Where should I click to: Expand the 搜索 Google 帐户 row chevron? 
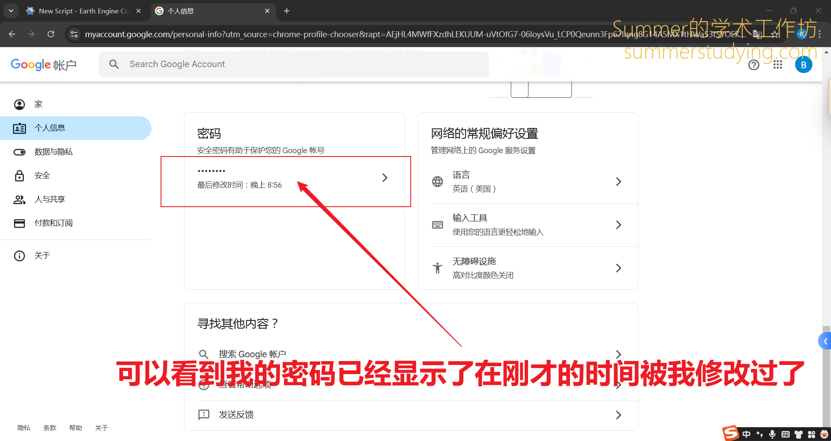[618, 355]
